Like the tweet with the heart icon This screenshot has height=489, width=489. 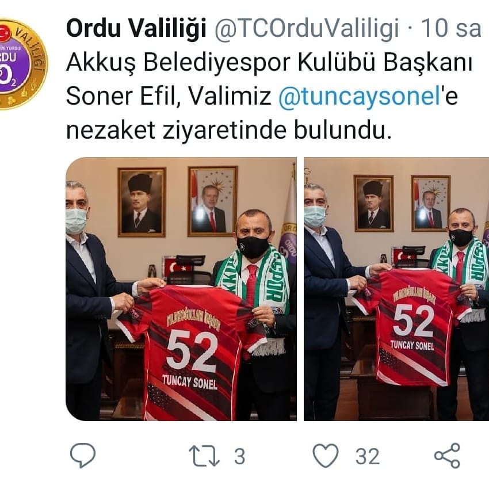pos(326,456)
